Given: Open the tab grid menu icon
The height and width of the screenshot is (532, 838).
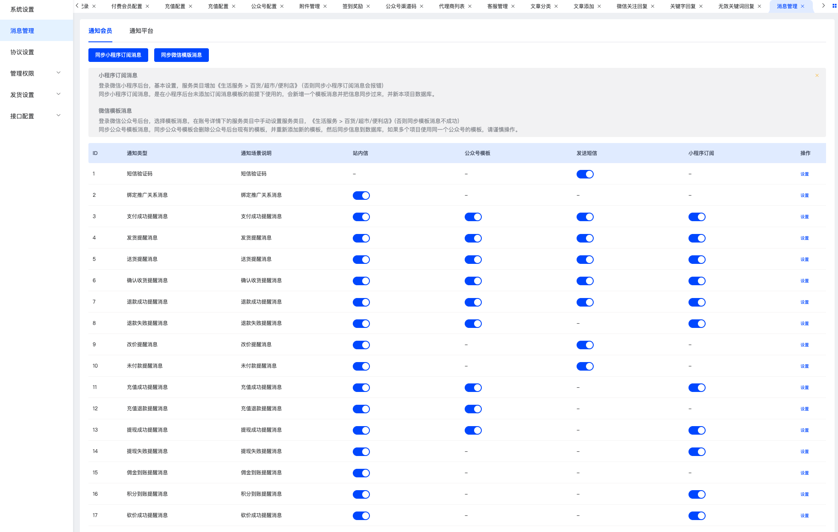Looking at the screenshot, I should tap(835, 6).
